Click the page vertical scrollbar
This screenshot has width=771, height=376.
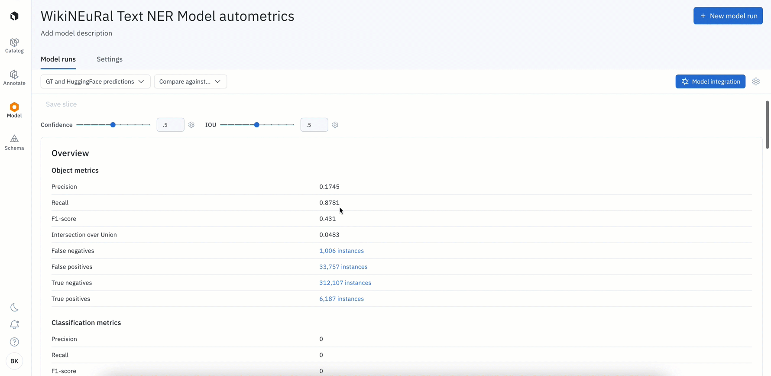[767, 125]
